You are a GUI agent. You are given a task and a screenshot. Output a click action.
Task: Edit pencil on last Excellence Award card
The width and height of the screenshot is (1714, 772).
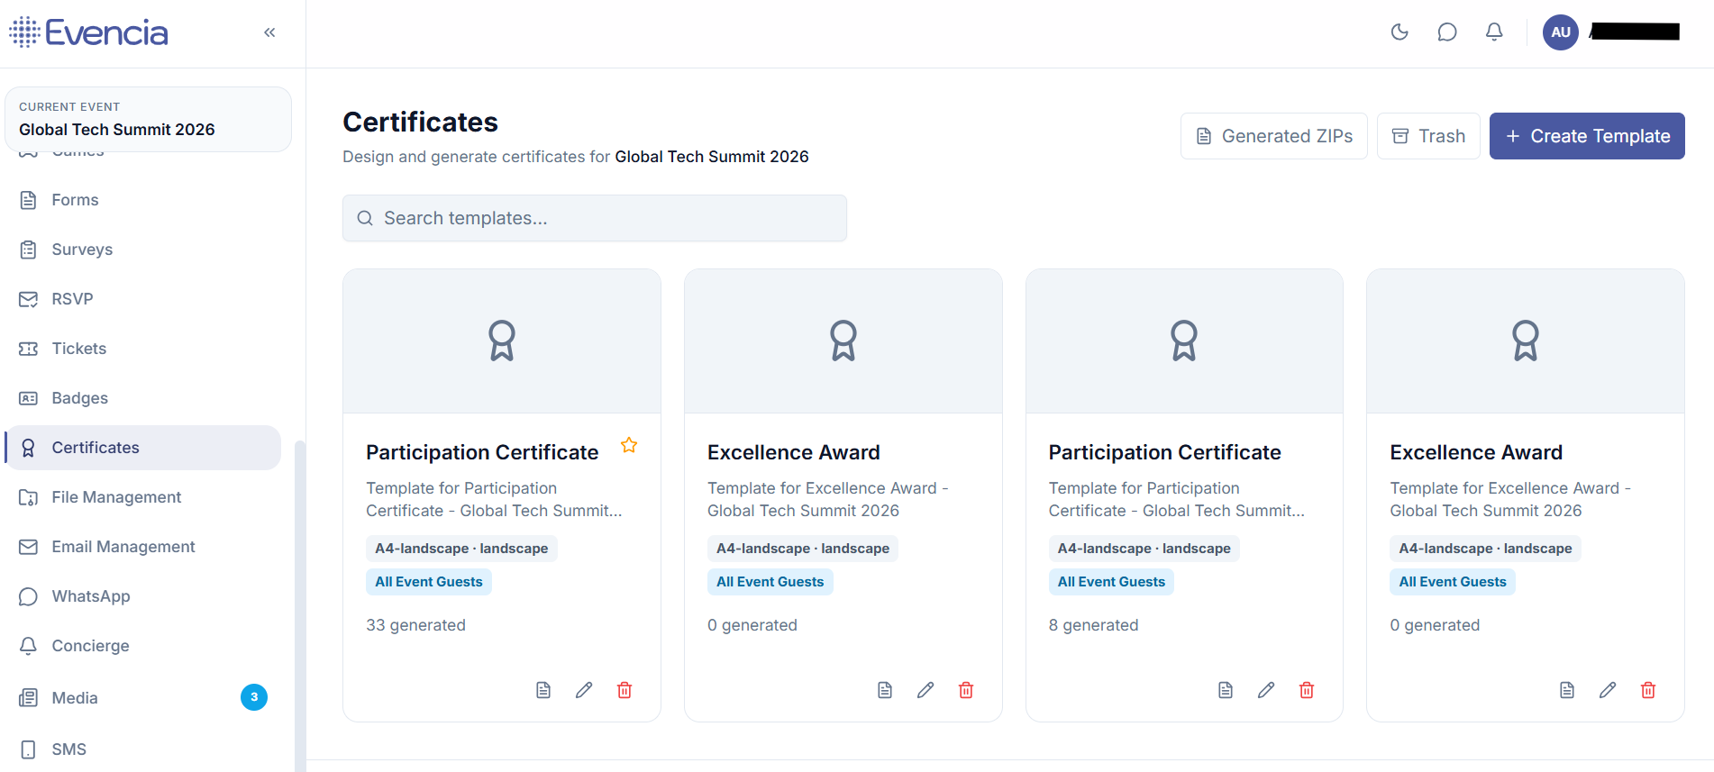click(1608, 690)
